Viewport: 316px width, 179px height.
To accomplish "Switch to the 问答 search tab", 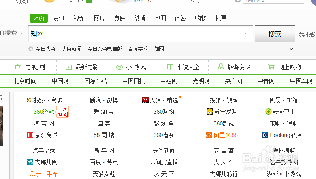I will click(180, 18).
